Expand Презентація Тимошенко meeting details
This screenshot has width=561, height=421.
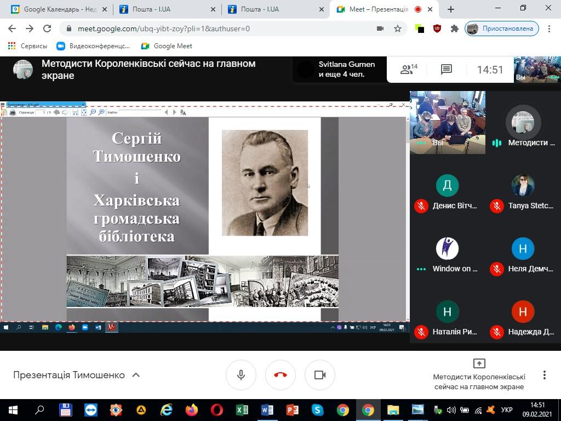pyautogui.click(x=136, y=375)
